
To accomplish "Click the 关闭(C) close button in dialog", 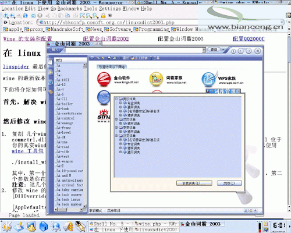I will (x=229, y=183).
